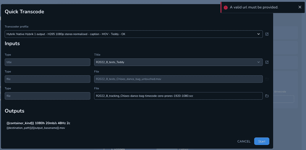Click the File field with Chloes_dance_bag_untouched.mov
The width and height of the screenshot is (306, 150).
click(x=178, y=79)
